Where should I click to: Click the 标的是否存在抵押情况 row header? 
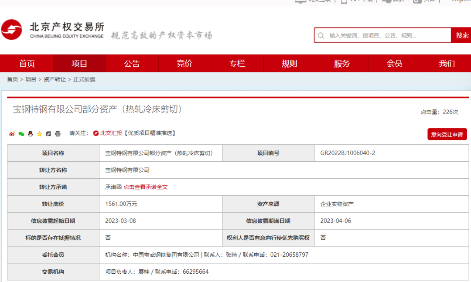coord(53,238)
